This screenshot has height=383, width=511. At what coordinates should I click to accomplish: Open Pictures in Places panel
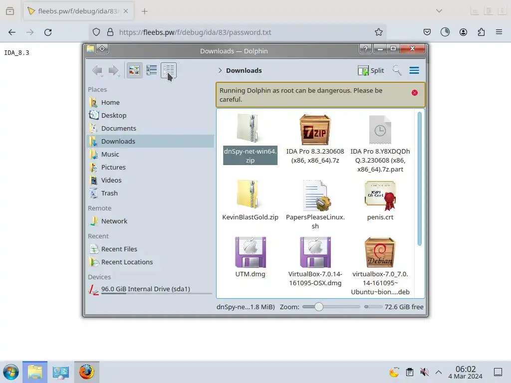click(x=151, y=167)
